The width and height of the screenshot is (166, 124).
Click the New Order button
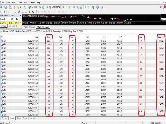pos(33,7)
